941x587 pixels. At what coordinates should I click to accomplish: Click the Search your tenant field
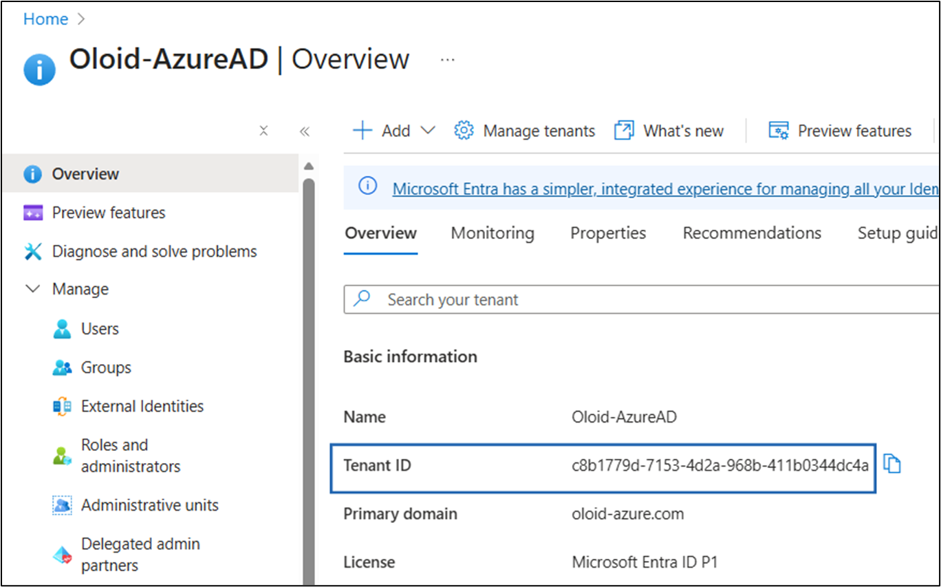(x=641, y=299)
